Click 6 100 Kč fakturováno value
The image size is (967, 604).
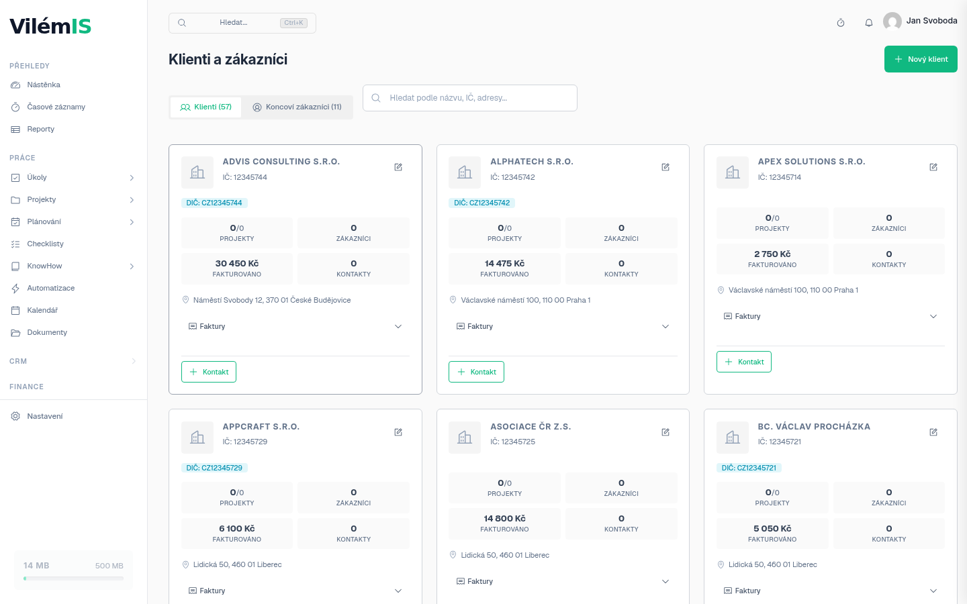237,529
